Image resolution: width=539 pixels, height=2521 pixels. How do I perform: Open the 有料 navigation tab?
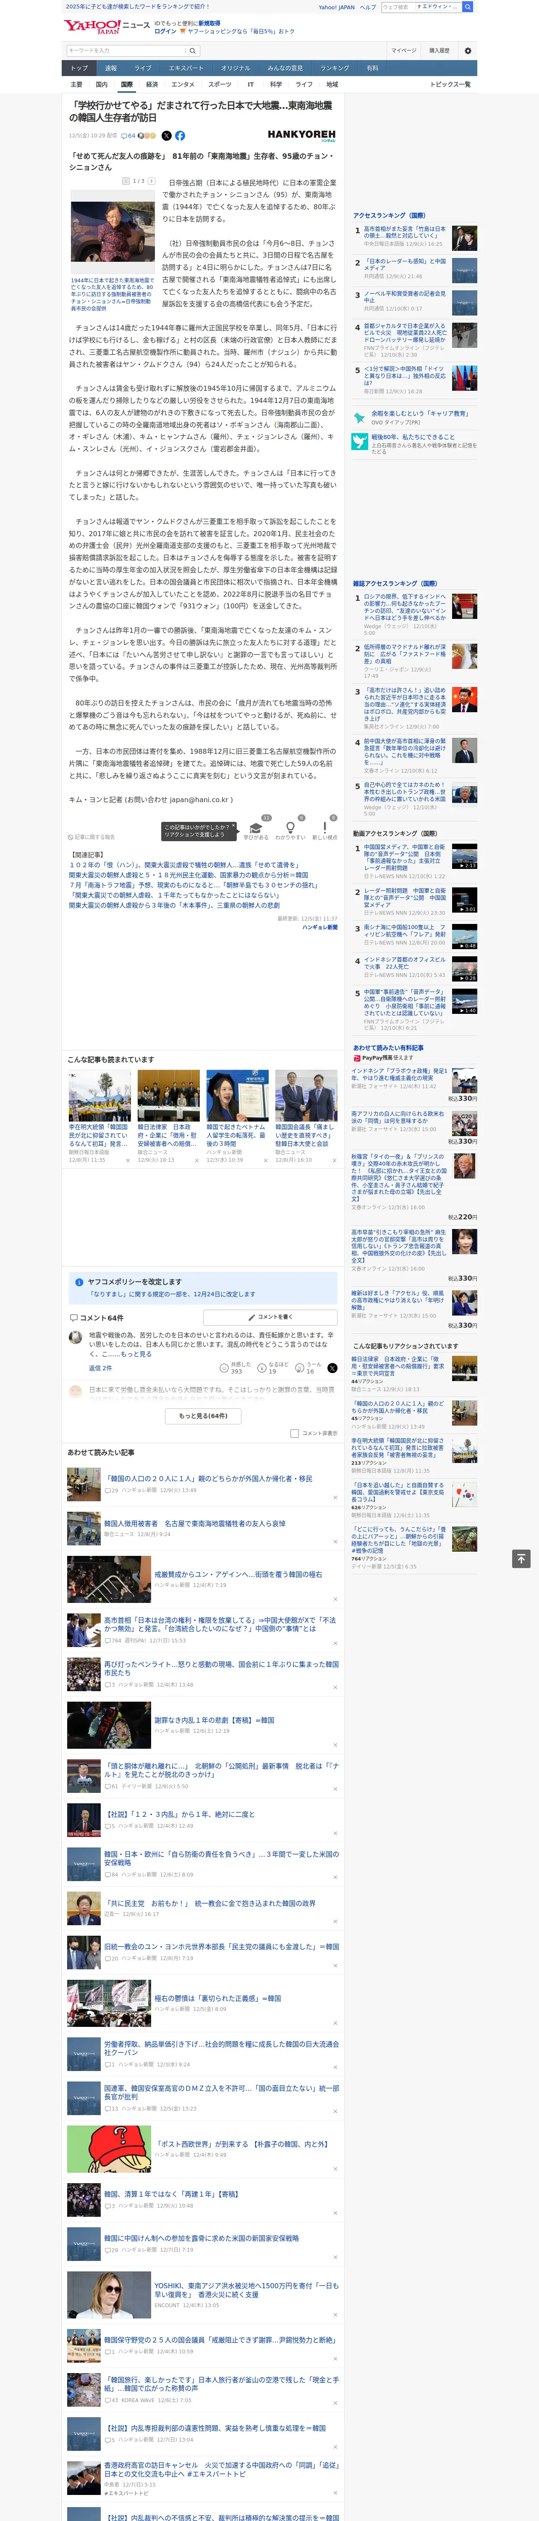373,68
